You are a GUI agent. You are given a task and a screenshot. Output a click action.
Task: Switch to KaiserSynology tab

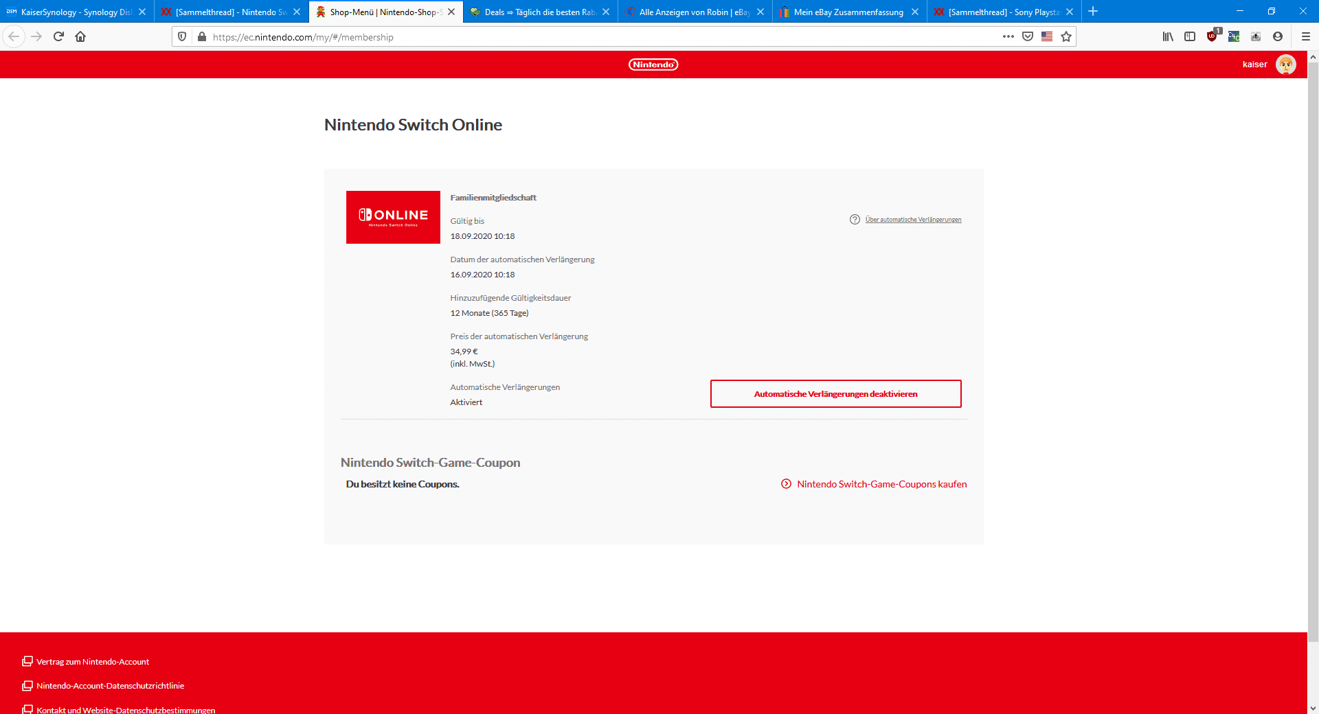pos(77,12)
